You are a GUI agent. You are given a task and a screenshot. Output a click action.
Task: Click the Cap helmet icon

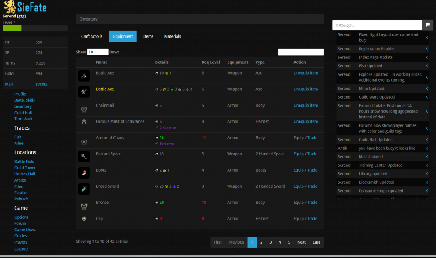click(84, 219)
